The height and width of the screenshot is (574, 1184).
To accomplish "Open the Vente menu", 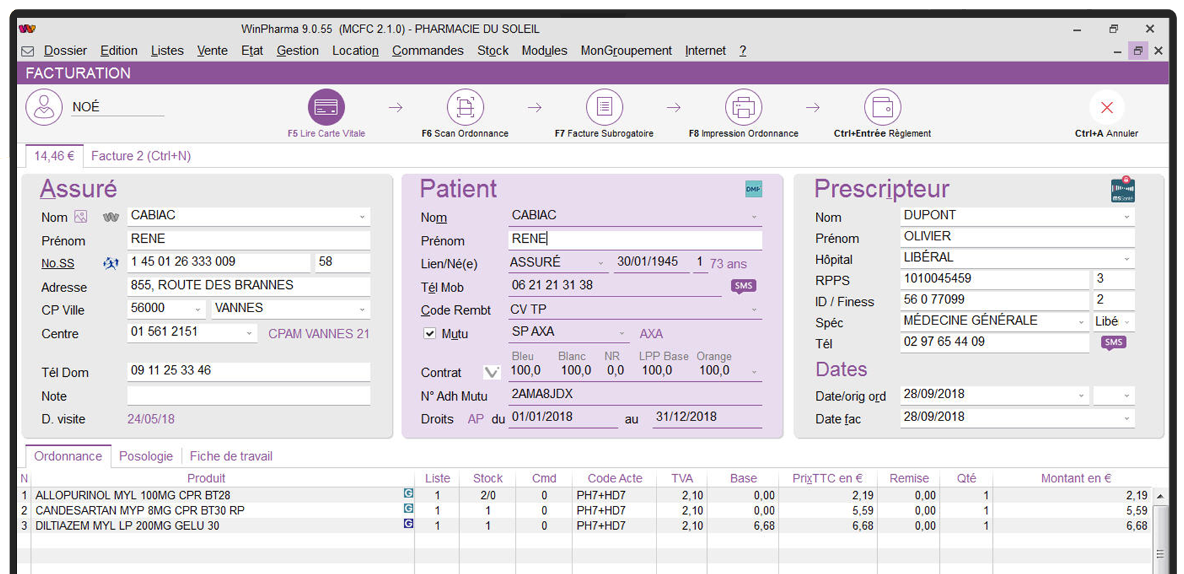I will tap(212, 51).
